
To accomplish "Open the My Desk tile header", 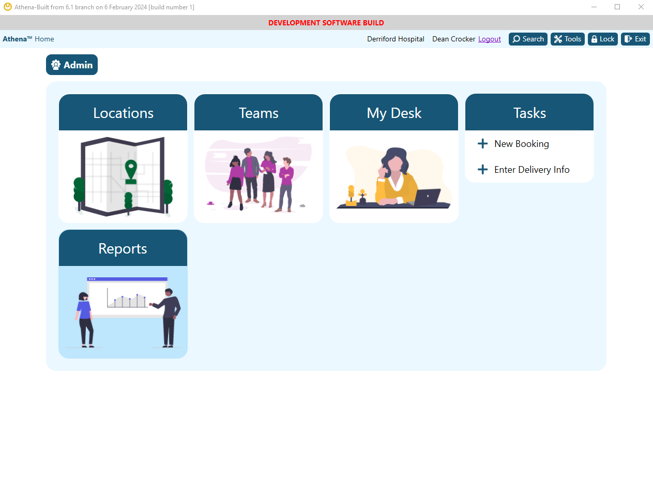I will (394, 112).
